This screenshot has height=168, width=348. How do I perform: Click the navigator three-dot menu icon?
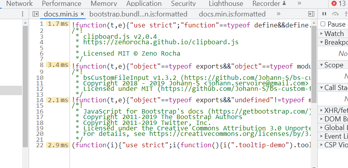point(22,14)
